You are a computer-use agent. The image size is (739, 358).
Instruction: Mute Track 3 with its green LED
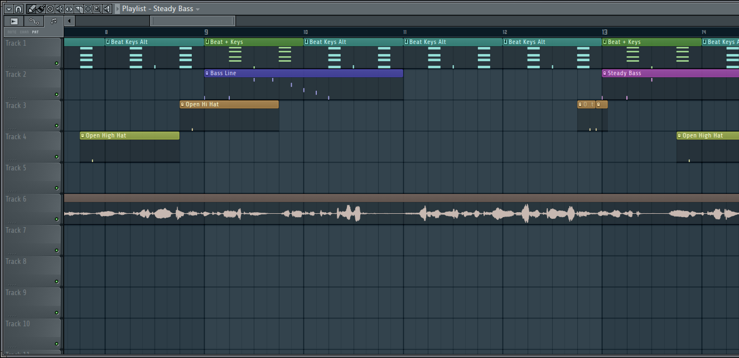click(x=56, y=126)
